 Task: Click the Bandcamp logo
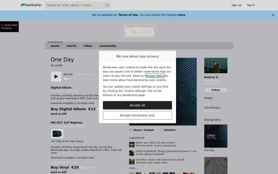(x=31, y=5)
